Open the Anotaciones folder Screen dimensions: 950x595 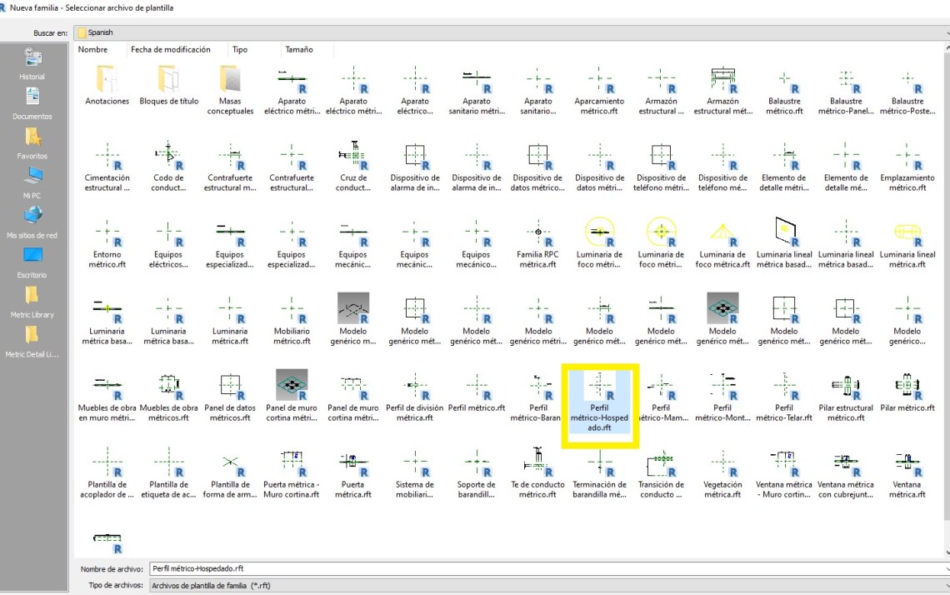point(107,86)
